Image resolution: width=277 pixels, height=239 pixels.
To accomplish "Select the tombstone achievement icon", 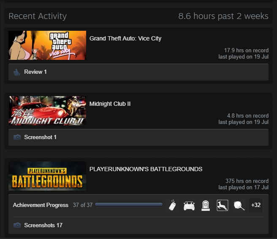I will (x=206, y=205).
